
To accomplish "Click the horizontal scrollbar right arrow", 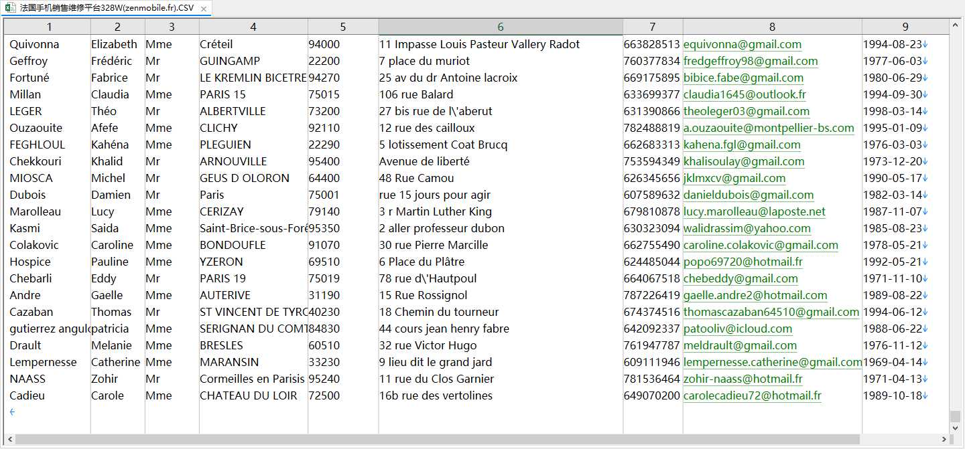I will pyautogui.click(x=945, y=440).
